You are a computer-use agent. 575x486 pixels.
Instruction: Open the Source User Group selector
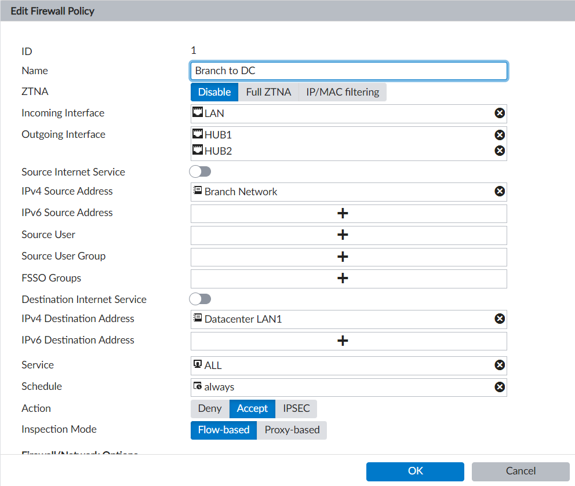(343, 257)
